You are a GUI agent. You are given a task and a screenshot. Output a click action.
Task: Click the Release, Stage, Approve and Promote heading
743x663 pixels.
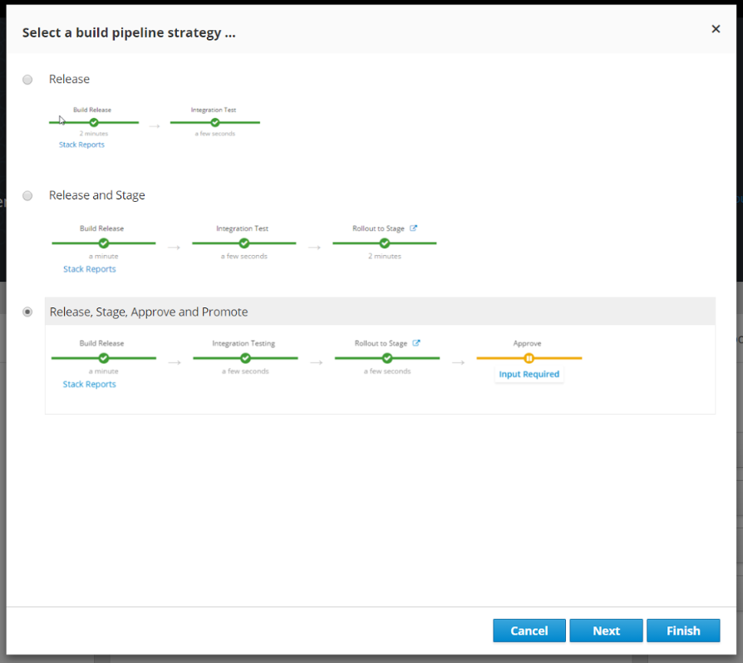point(149,312)
